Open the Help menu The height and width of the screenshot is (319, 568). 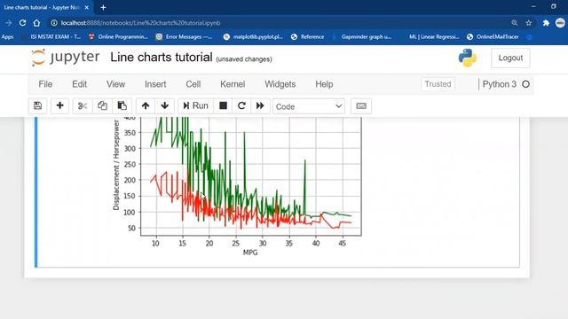(x=324, y=84)
